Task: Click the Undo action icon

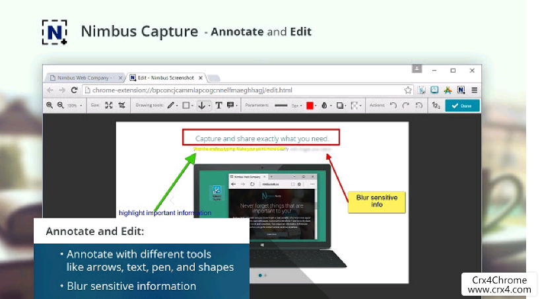Action: [x=393, y=106]
